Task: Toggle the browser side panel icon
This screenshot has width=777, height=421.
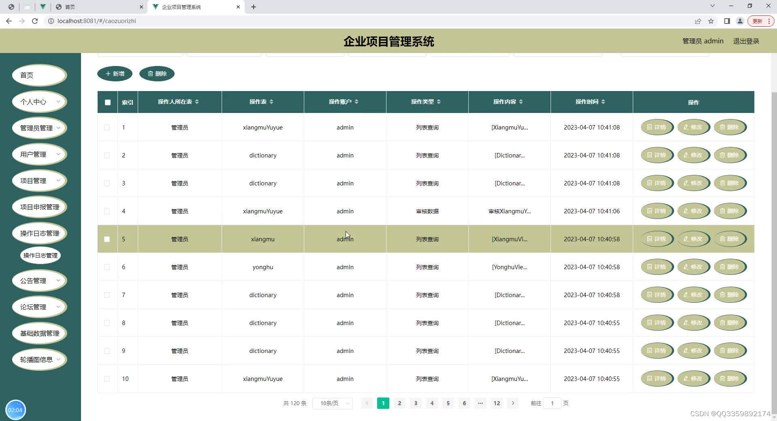Action: click(x=727, y=21)
